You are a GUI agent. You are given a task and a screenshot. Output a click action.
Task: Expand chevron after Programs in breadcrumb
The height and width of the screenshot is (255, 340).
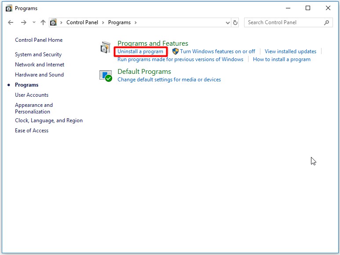point(135,22)
